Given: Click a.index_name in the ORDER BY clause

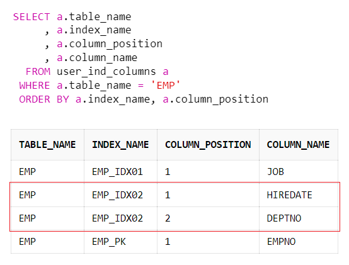Looking at the screenshot, I should point(113,99).
